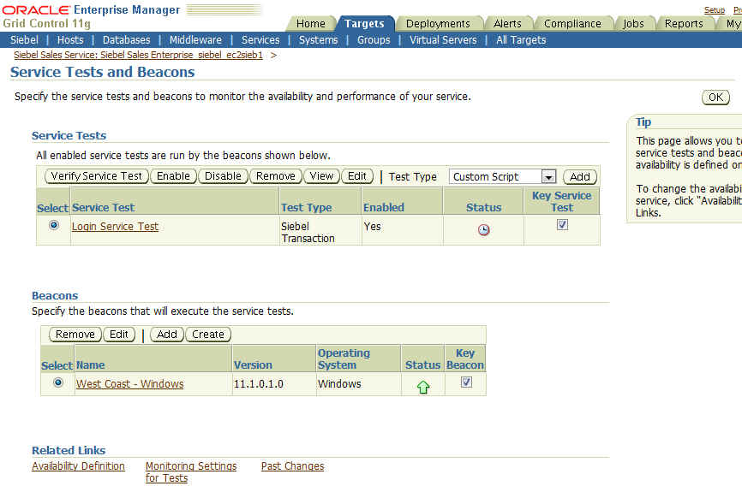742x492 pixels.
Task: Open the Availability Definition link
Action: [78, 466]
